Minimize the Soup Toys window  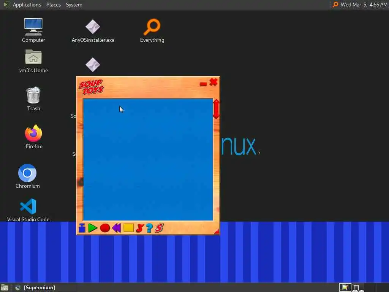(203, 84)
